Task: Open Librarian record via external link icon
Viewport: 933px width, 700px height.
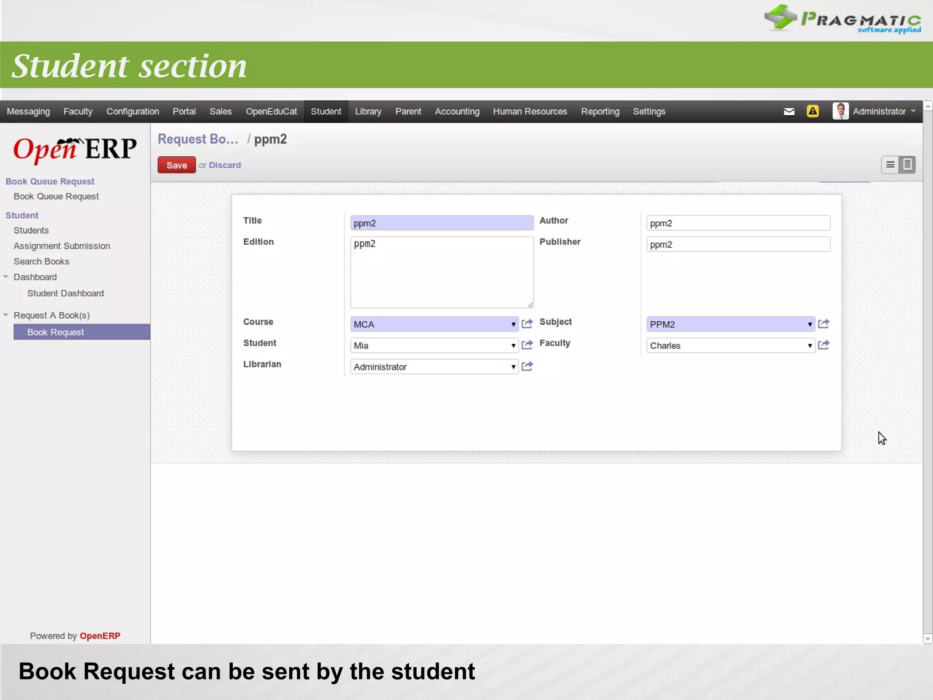Action: pos(527,366)
